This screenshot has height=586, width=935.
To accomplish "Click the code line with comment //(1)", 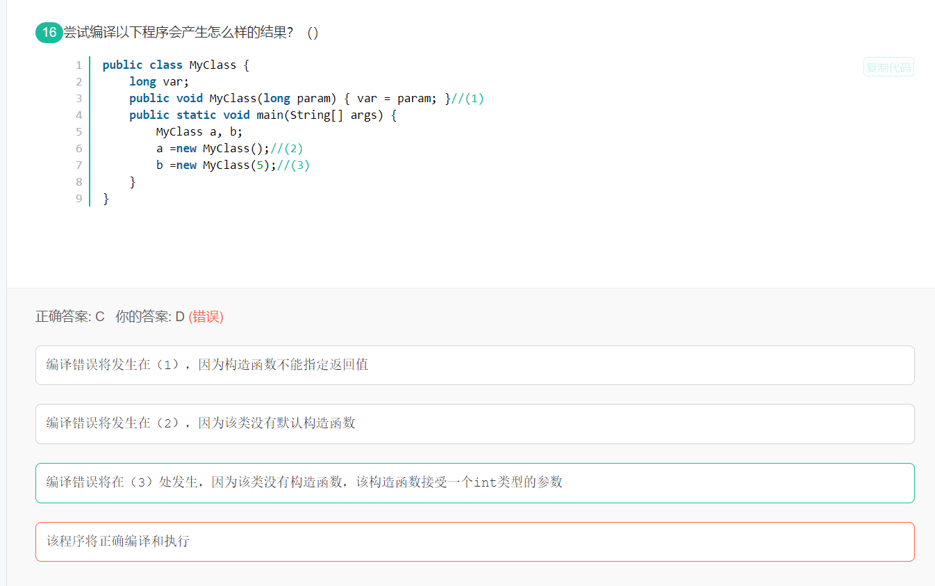I will click(306, 98).
